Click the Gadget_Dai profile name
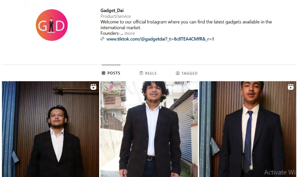The height and width of the screenshot is (177, 297). pos(112,11)
